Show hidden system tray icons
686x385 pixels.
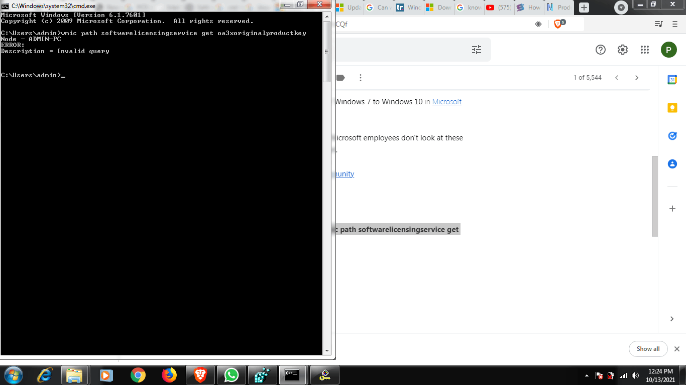(x=587, y=375)
